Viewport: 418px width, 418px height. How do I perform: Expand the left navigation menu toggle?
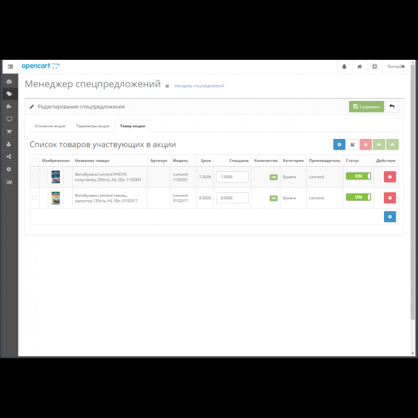pyautogui.click(x=10, y=66)
